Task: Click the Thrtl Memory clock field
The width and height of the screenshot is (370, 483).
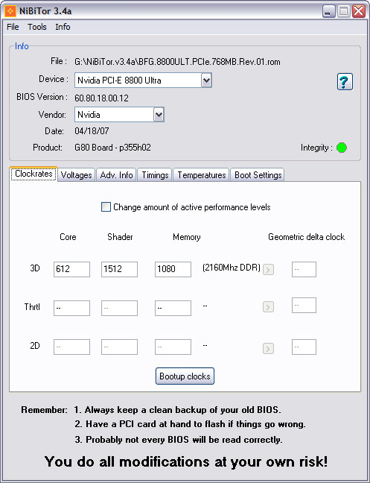Action: [x=173, y=308]
